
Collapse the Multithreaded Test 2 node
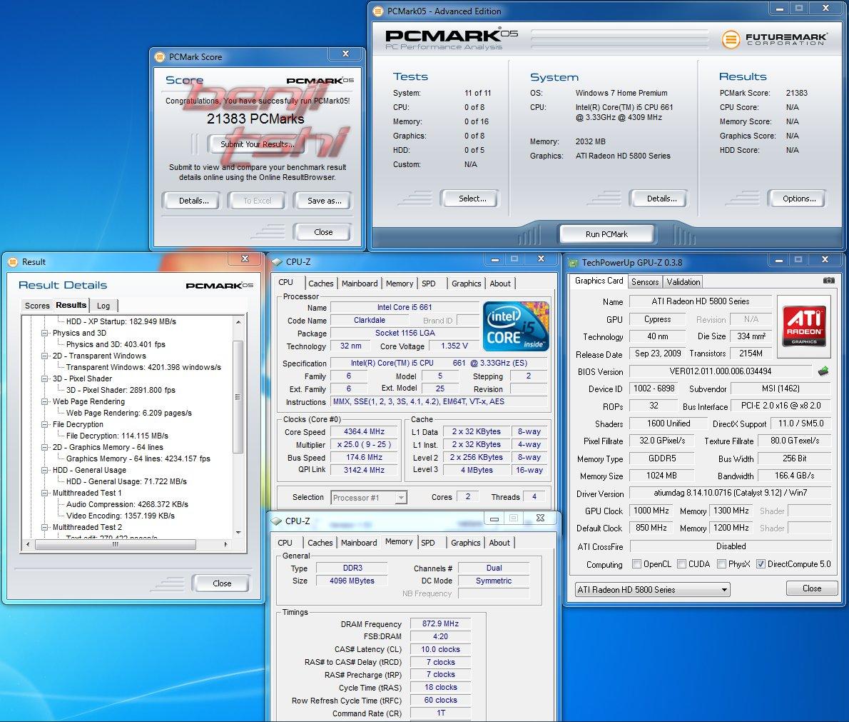[45, 527]
